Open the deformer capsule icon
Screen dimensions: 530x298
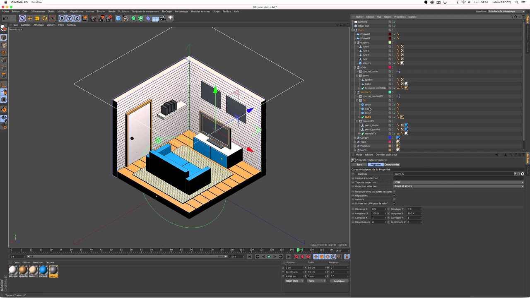148,18
